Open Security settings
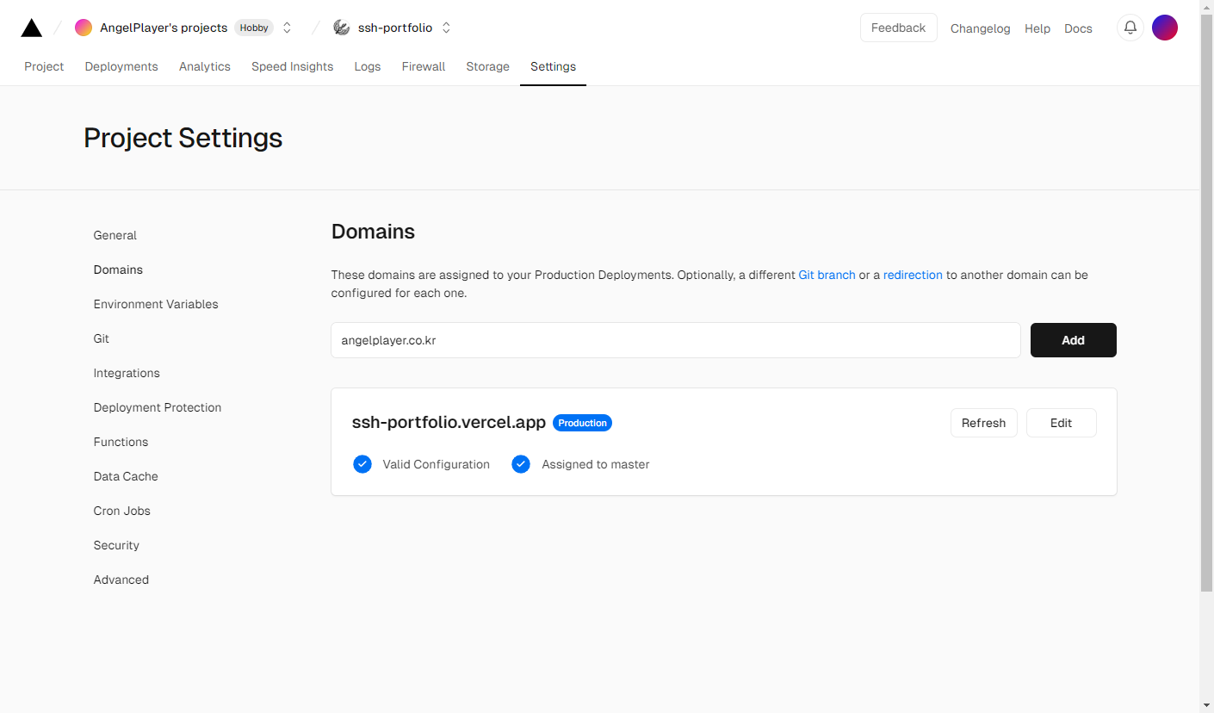1214x713 pixels. (x=116, y=545)
